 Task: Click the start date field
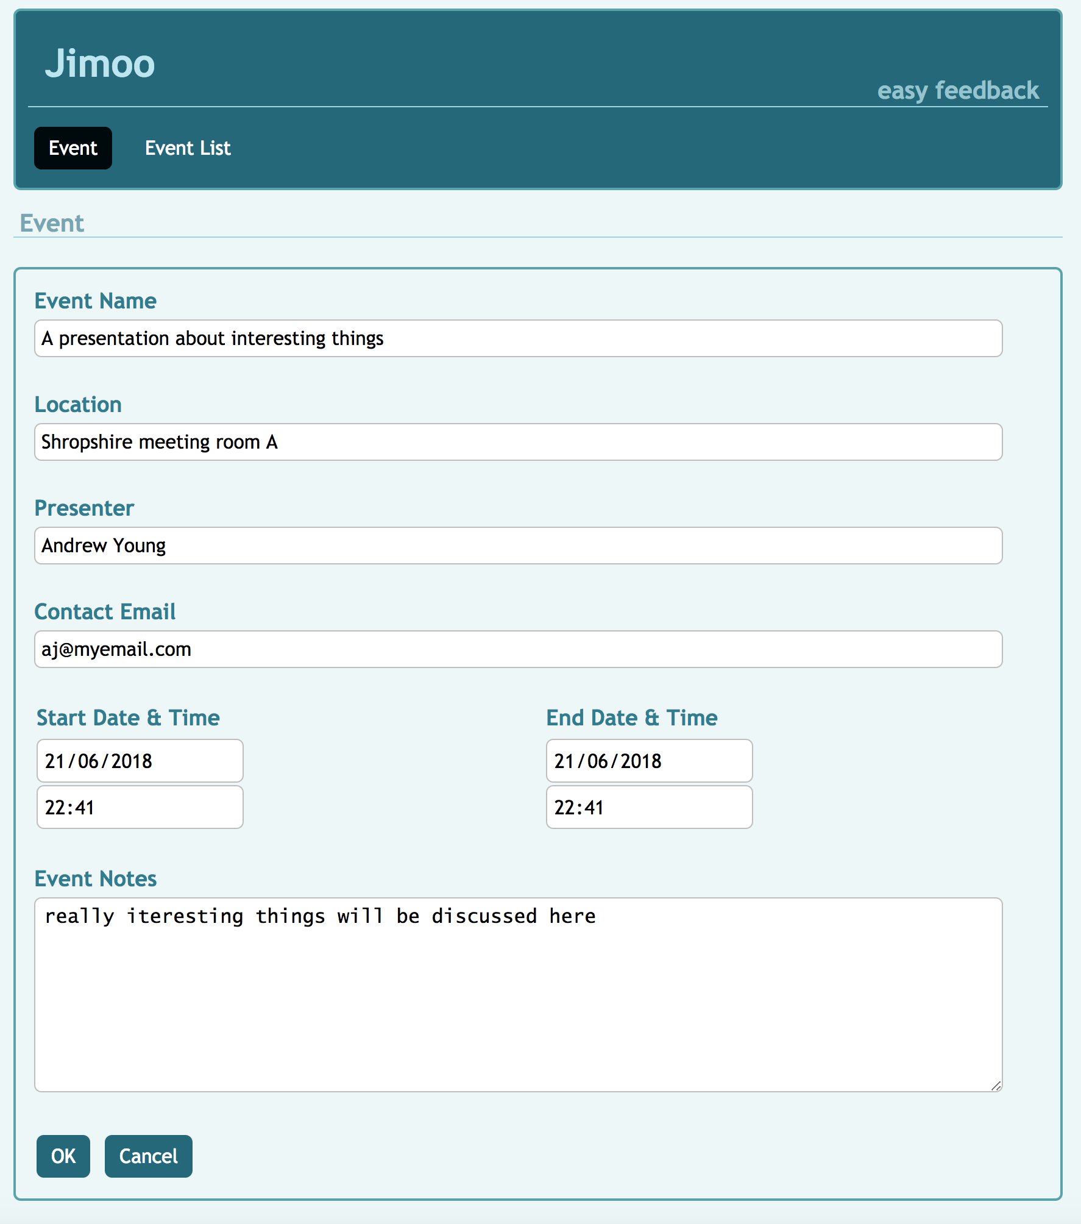coord(140,761)
